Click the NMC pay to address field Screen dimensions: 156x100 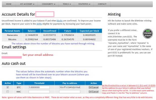pos(70,92)
